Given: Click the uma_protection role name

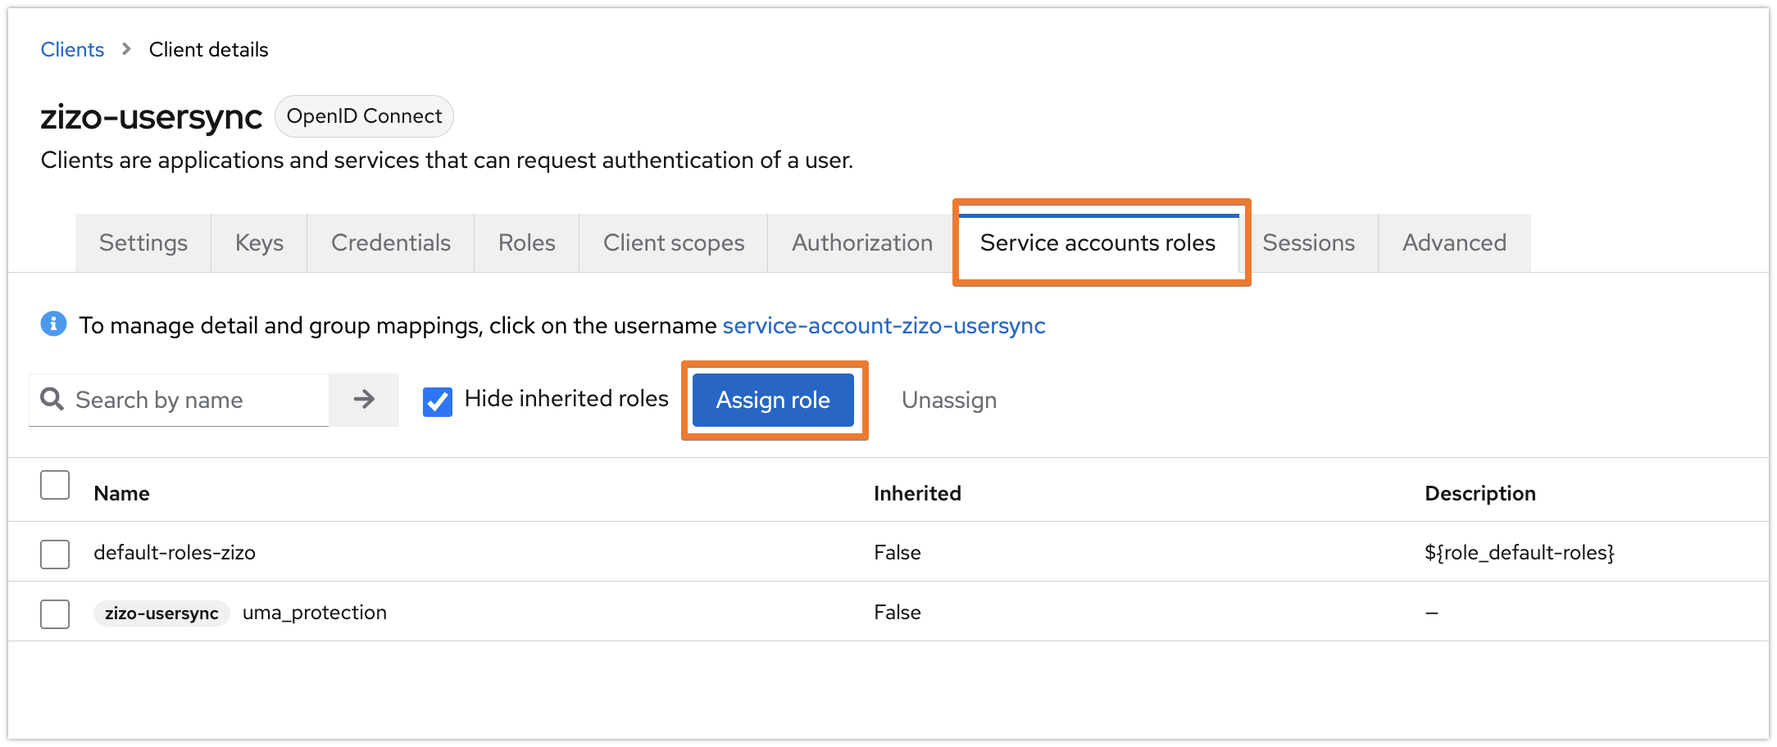Looking at the screenshot, I should click(315, 613).
